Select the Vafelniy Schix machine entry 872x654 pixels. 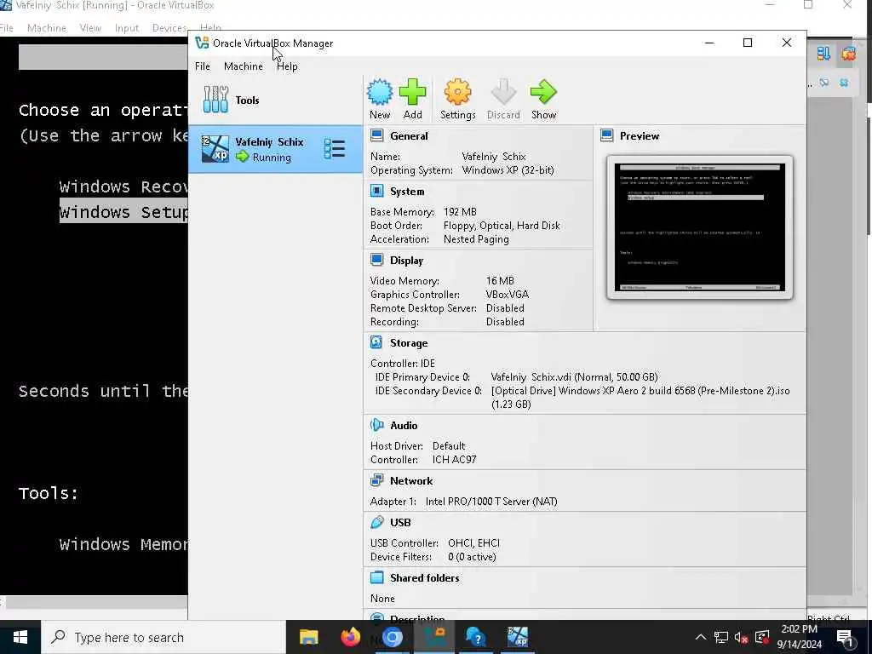pyautogui.click(x=275, y=149)
